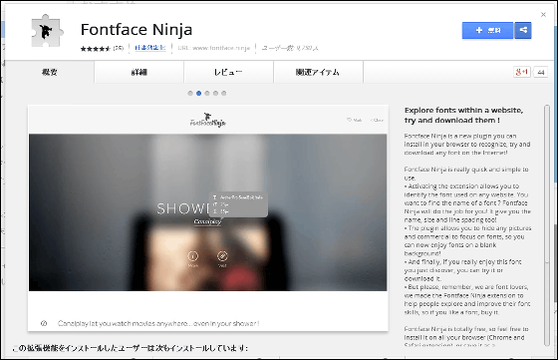The image size is (558, 360).
Task: Click the Google +1 button
Action: [x=522, y=72]
